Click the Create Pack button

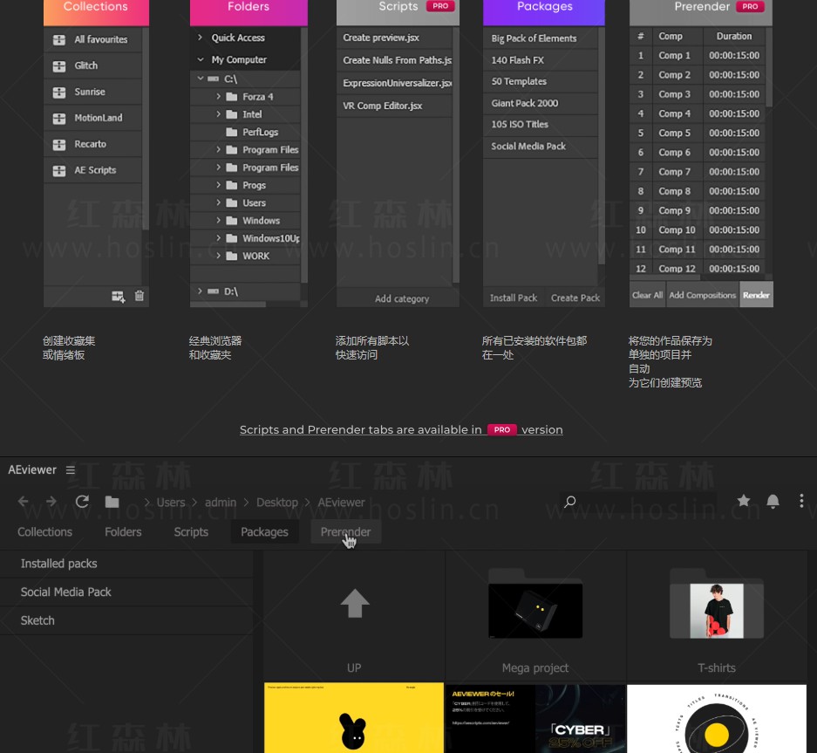[x=575, y=298]
